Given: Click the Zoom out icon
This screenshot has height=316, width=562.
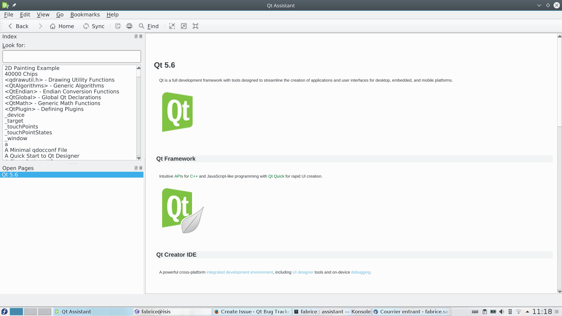Looking at the screenshot, I should click(x=184, y=26).
